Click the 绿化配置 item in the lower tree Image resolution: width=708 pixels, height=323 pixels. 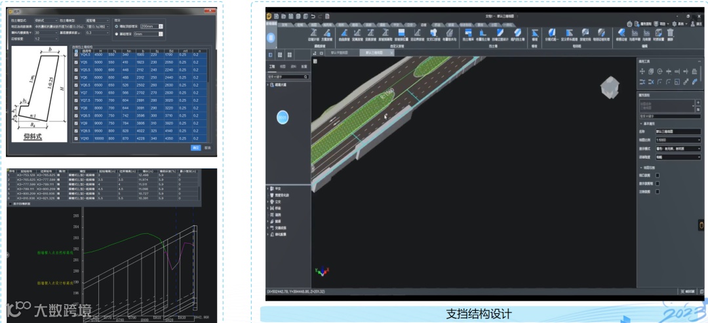coord(281,235)
